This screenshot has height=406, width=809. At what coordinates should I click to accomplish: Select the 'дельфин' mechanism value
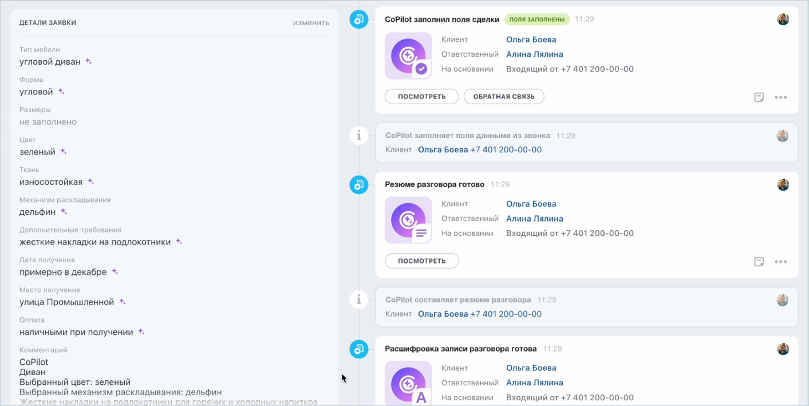(38, 212)
